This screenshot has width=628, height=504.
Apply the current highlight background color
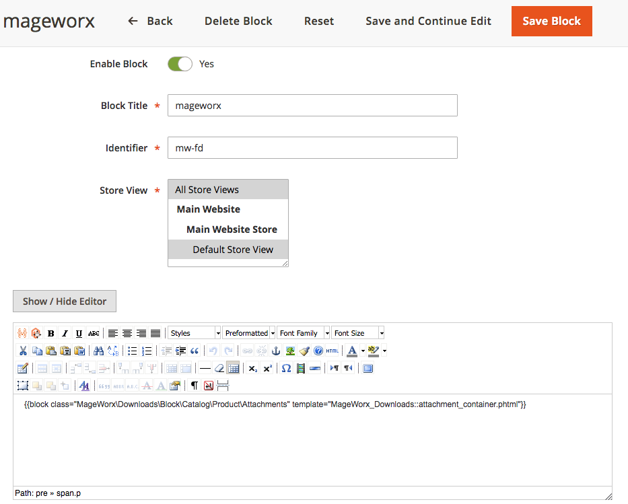(x=374, y=351)
